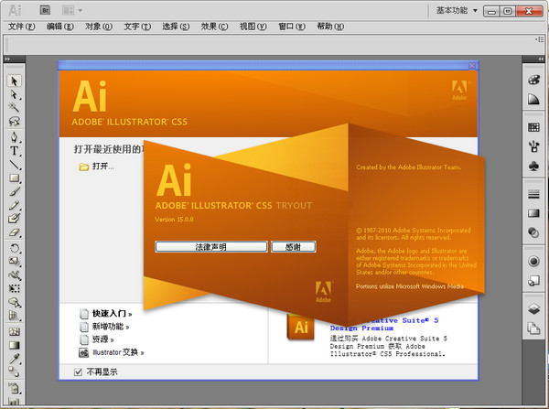549x409 pixels.
Task: Open the 效果 menu
Action: 214,27
